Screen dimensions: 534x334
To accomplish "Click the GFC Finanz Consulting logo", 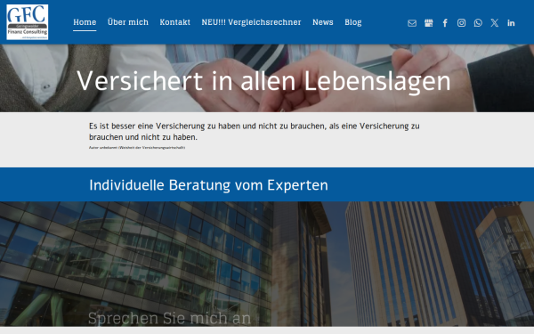I will click(x=28, y=22).
